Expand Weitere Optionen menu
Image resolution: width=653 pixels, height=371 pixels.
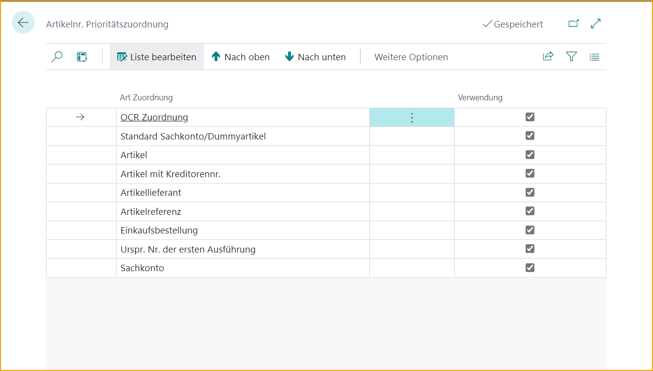pos(411,57)
